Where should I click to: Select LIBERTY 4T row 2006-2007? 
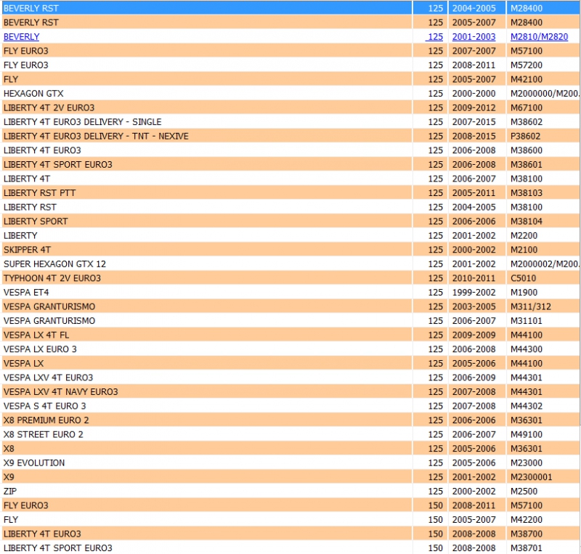click(x=290, y=179)
